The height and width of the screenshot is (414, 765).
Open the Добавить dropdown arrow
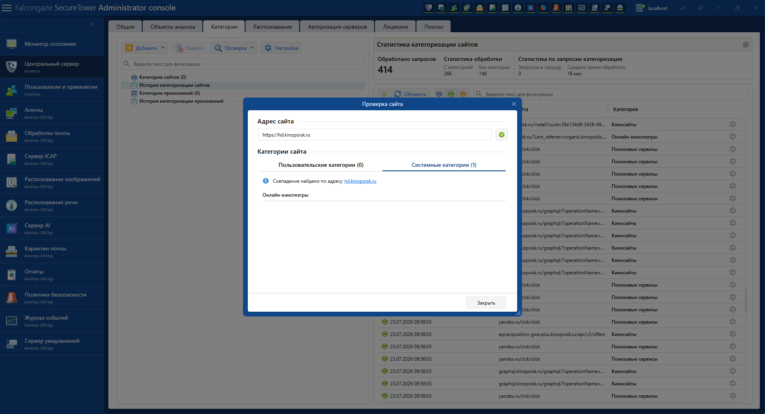pos(163,48)
